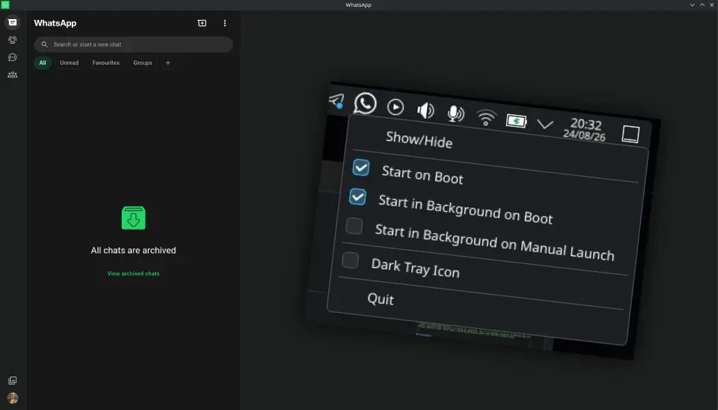Viewport: 718px width, 410px height.
Task: Select the All chat filter
Action: click(x=42, y=63)
